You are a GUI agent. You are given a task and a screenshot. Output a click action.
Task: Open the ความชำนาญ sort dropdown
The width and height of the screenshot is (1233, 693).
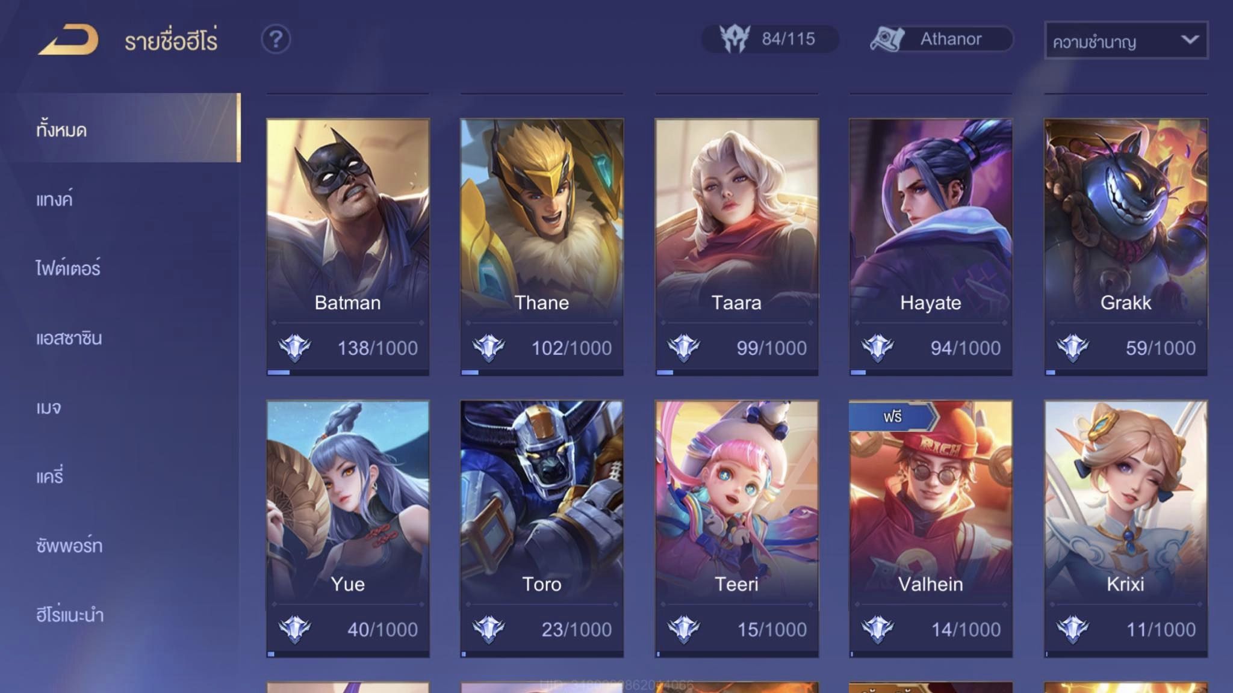coord(1126,40)
